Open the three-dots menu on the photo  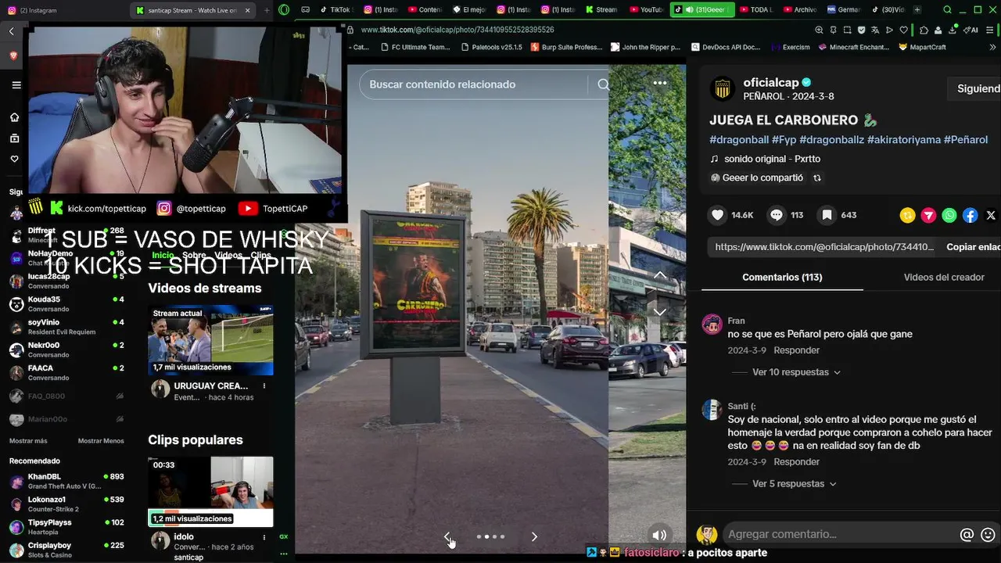(660, 83)
